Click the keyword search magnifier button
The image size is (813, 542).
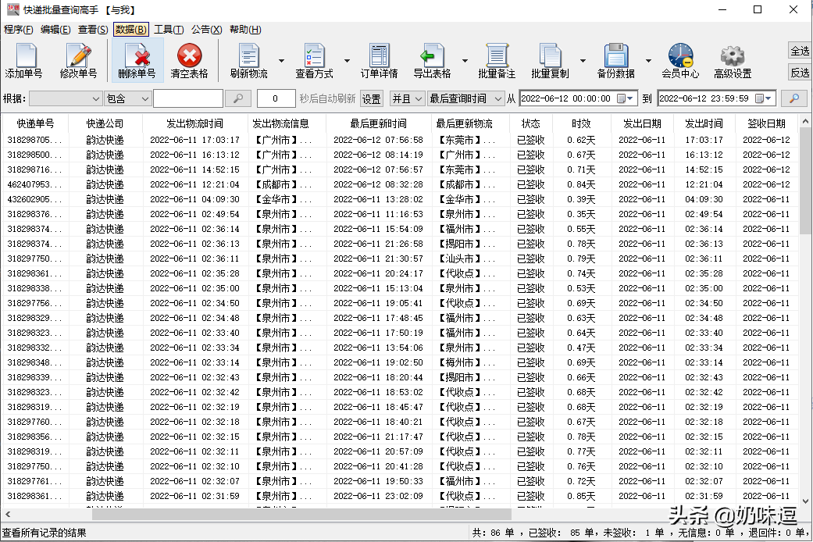point(238,98)
